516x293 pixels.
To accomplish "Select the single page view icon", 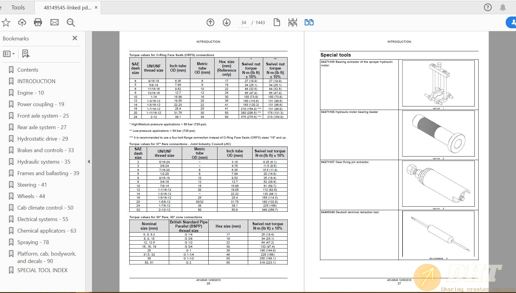I will pos(277,22).
